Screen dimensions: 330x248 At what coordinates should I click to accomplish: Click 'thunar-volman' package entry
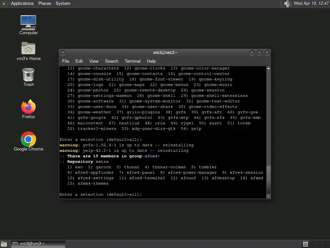pyautogui.click(x=169, y=167)
